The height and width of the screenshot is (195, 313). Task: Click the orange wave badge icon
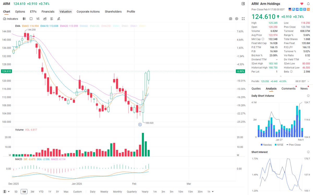click(308, 9)
